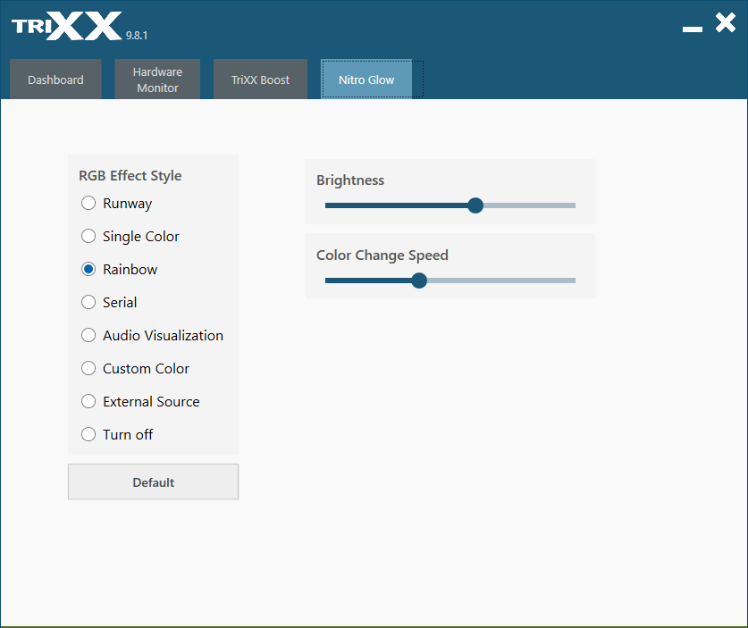Switch to the Hardware Monitor tab
The height and width of the screenshot is (628, 748).
[157, 80]
